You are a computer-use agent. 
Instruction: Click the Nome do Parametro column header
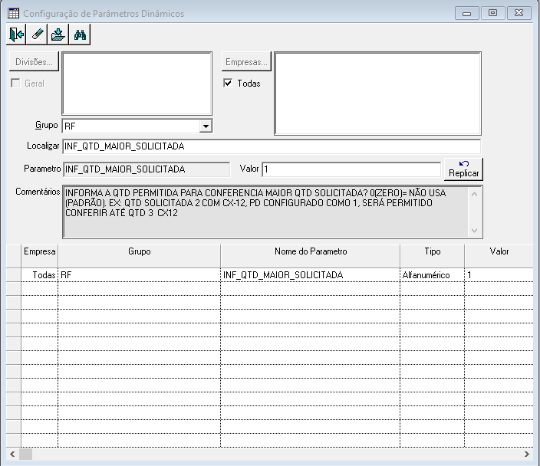coord(311,256)
